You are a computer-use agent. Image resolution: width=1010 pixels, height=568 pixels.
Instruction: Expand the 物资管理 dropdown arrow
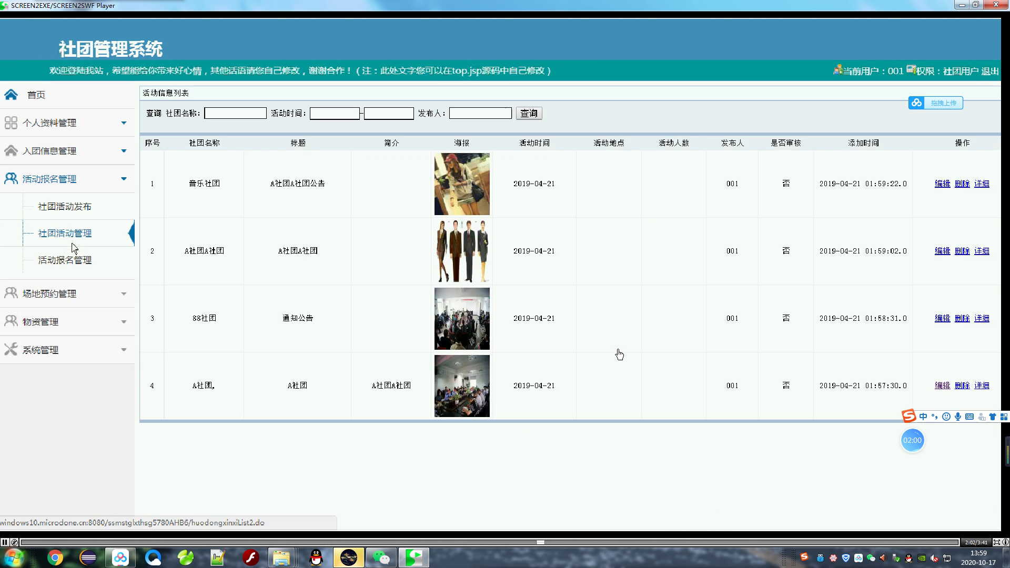click(124, 321)
